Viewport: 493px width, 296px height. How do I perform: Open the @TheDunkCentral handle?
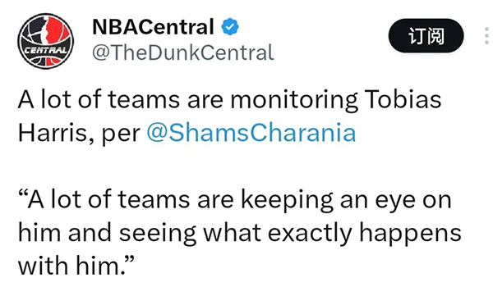coord(183,52)
